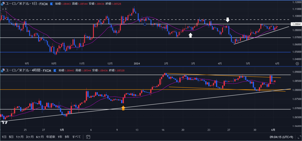Expand the collapsed indicator legend showing 3
This screenshot has width=302, height=141.
click(4, 9)
